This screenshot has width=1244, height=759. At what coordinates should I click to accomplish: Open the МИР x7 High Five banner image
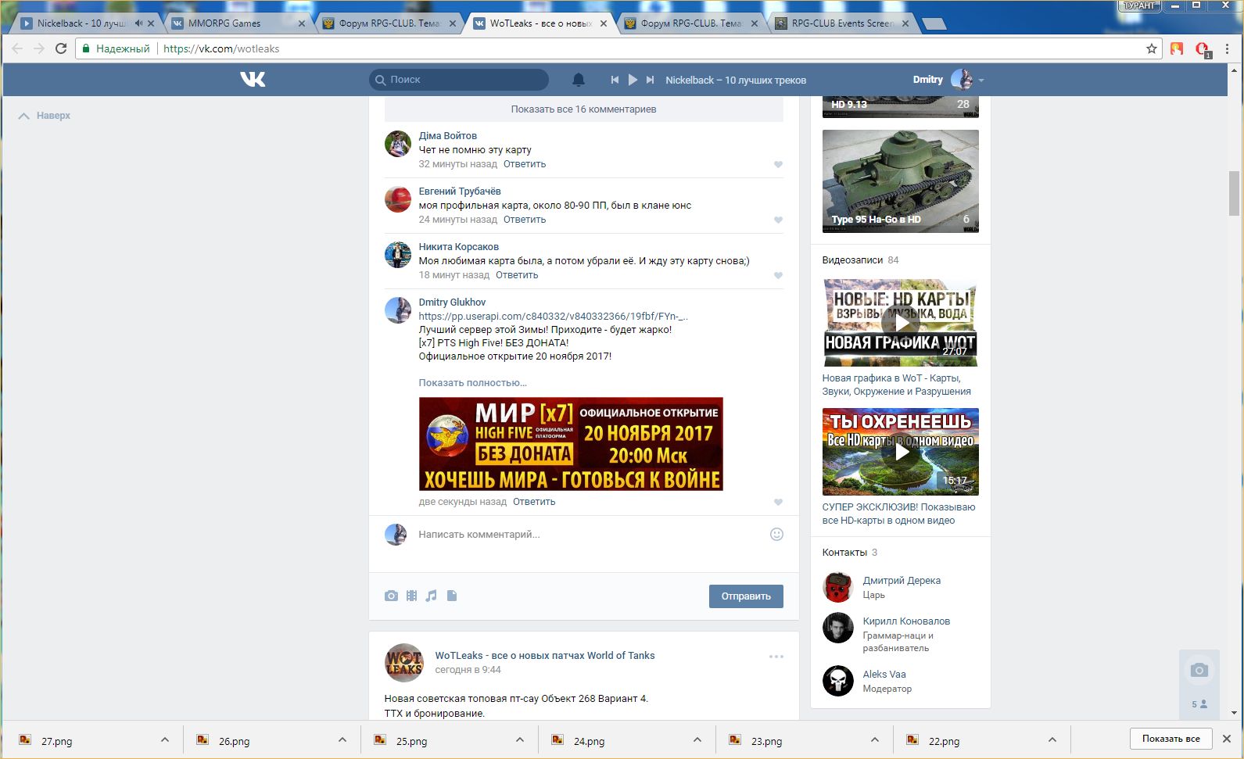571,444
